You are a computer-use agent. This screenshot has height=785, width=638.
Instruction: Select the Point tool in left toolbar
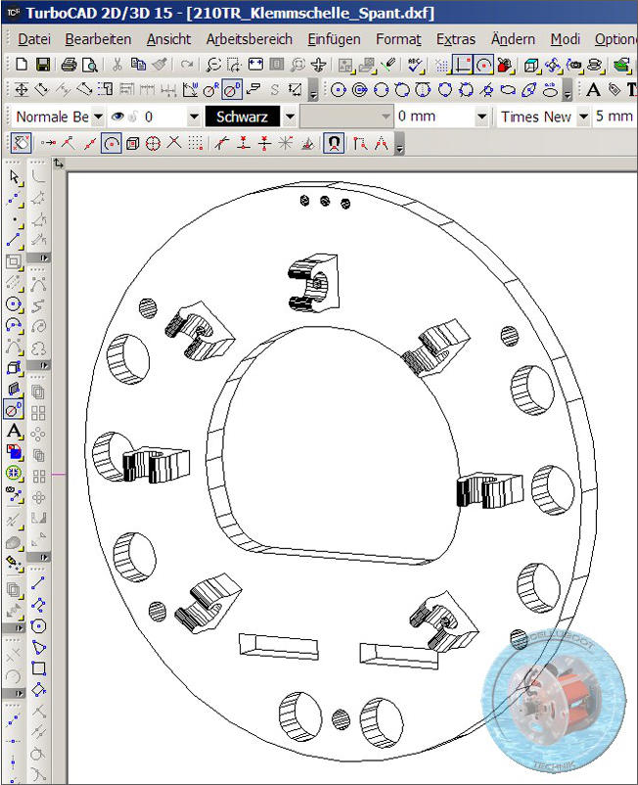14,219
